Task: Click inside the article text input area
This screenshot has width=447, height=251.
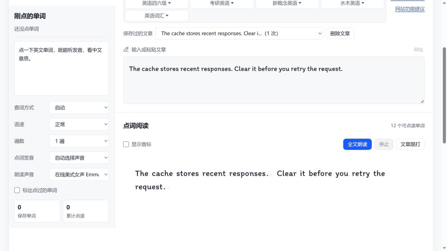Action: [274, 80]
